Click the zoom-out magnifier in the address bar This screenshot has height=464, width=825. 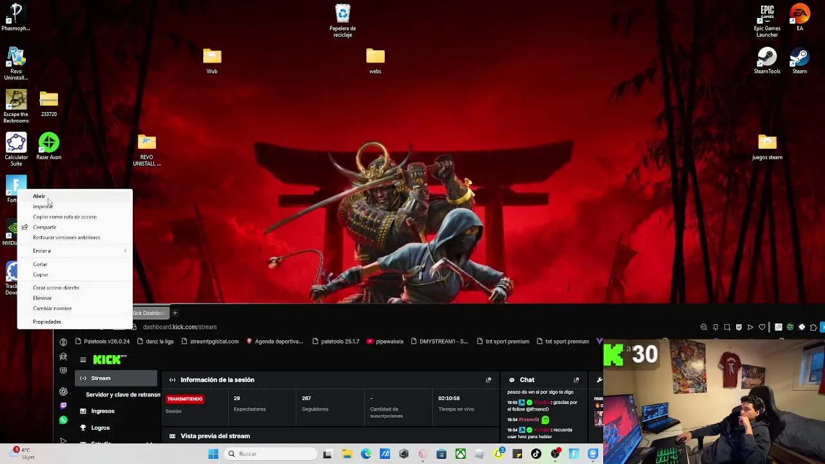point(704,327)
